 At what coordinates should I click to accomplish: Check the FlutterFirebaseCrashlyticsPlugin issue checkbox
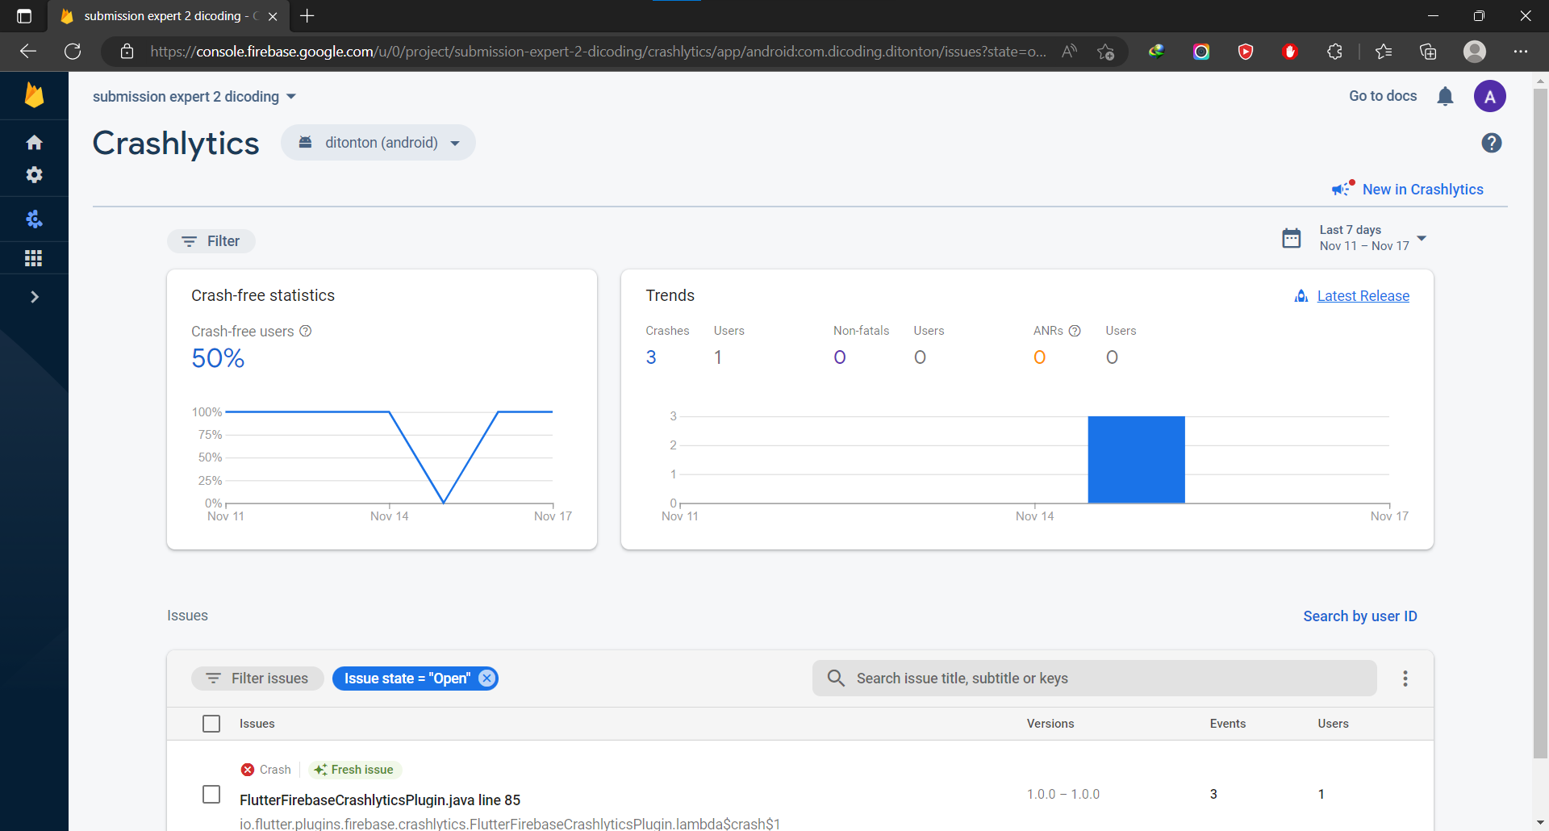[x=211, y=794]
